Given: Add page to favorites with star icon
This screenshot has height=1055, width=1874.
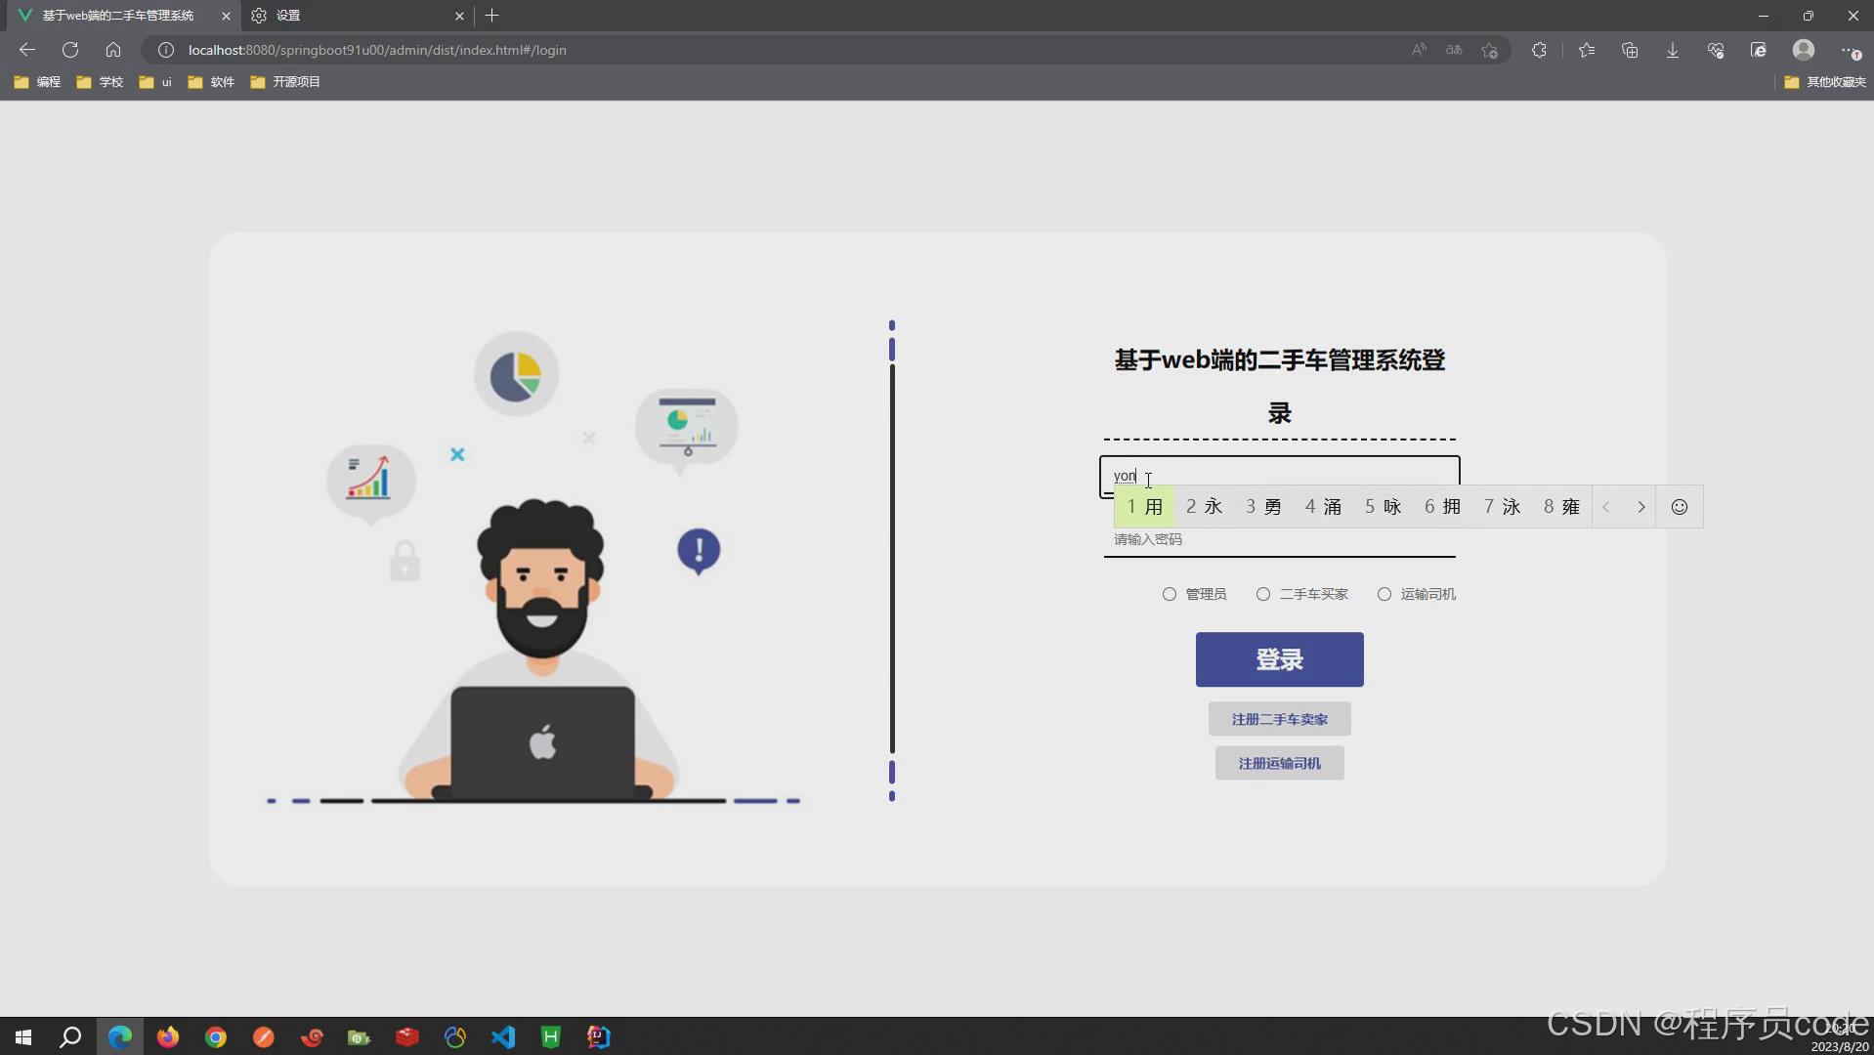Looking at the screenshot, I should (1488, 50).
